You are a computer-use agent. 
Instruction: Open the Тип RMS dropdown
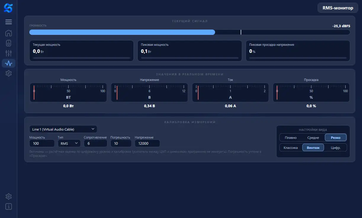69,143
